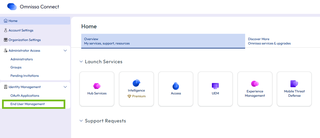Screen dimensions: 320x138
Task: Open Pending Invitations
Action: pyautogui.click(x=25, y=76)
